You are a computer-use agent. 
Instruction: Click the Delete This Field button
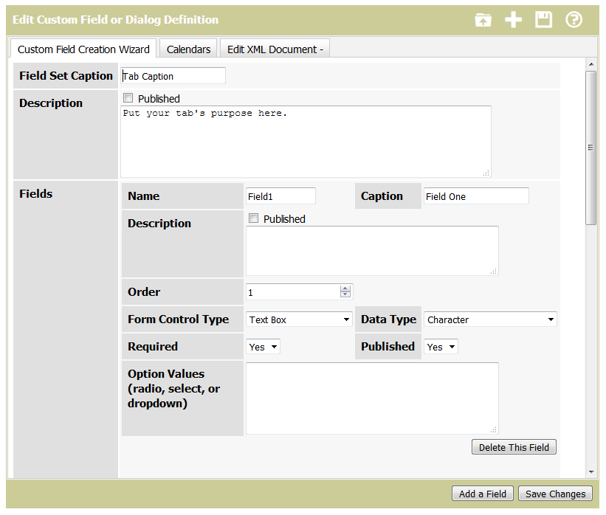(x=514, y=447)
